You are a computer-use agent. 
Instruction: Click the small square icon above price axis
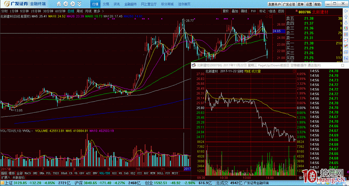270,17
